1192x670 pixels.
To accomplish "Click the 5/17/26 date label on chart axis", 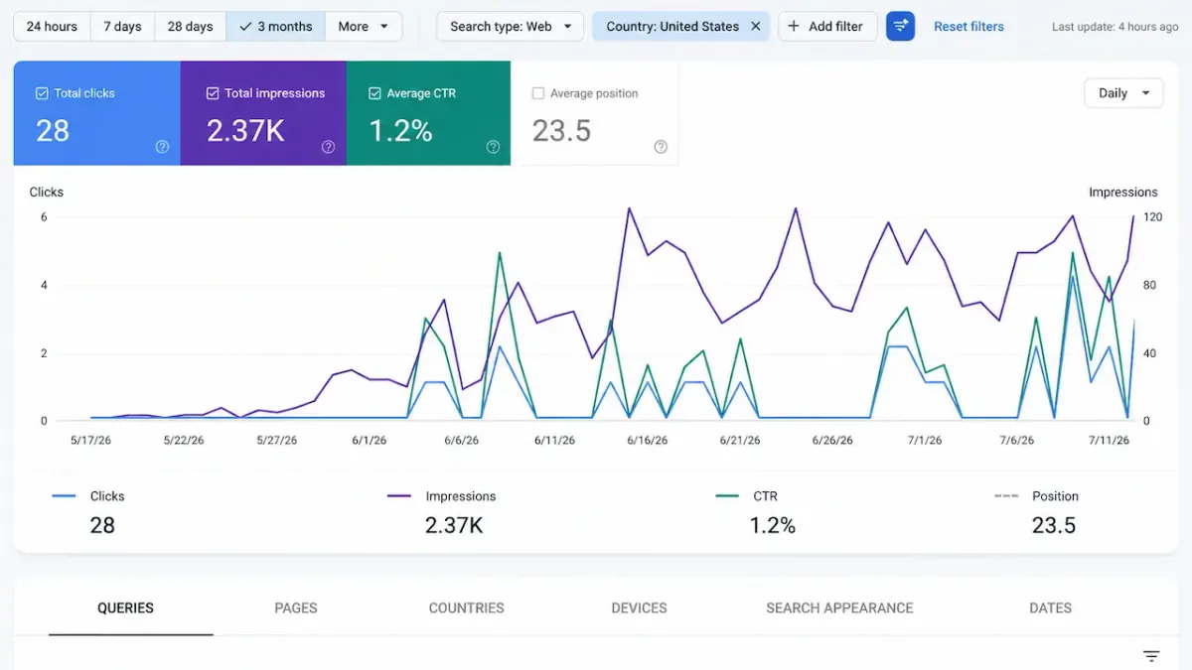I will 91,440.
